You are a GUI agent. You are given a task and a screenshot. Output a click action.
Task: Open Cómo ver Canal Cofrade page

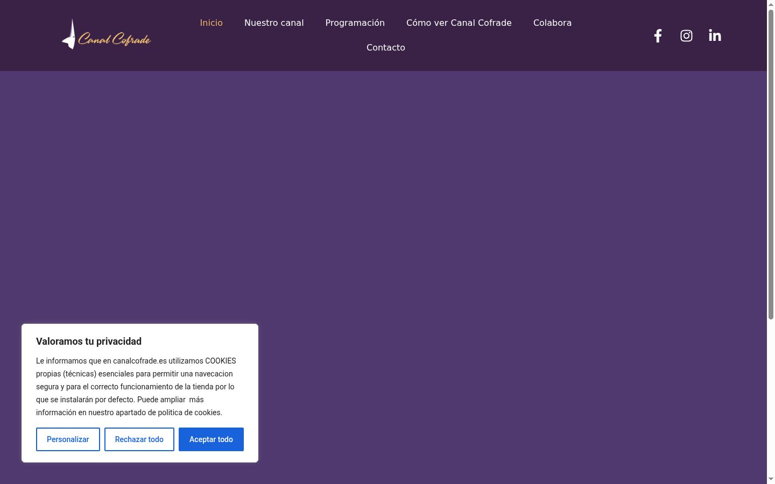click(459, 23)
